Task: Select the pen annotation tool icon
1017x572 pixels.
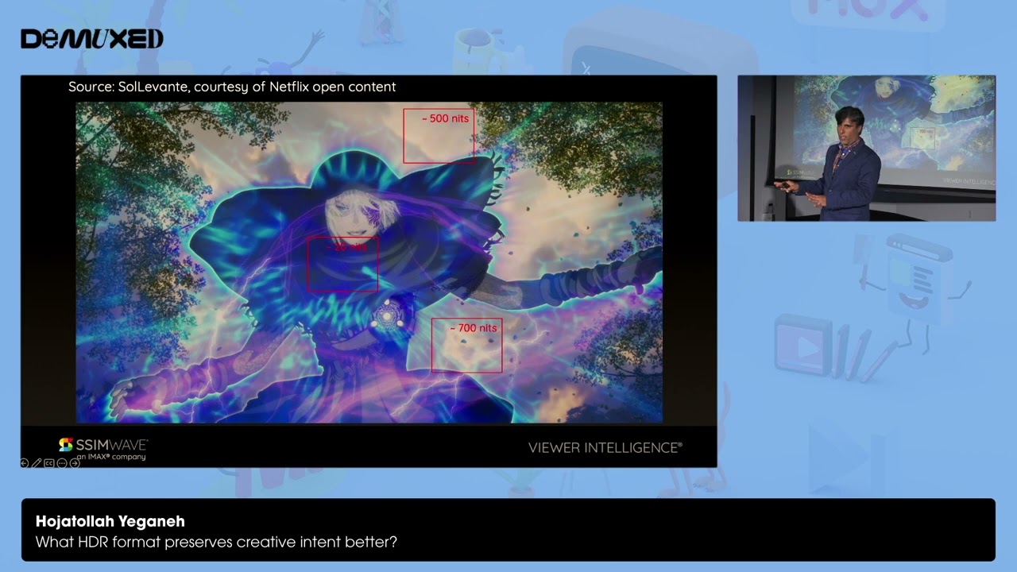Action: click(37, 463)
